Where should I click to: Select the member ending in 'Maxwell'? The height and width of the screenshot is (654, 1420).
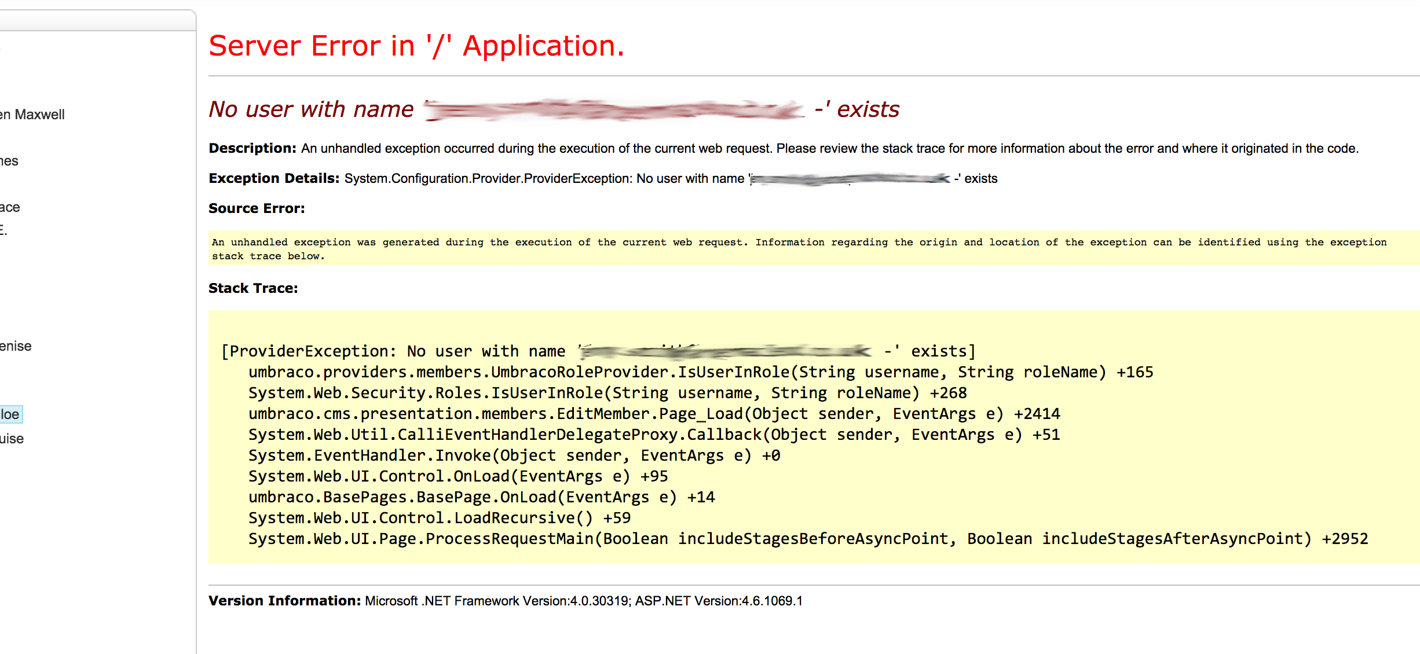tap(32, 115)
